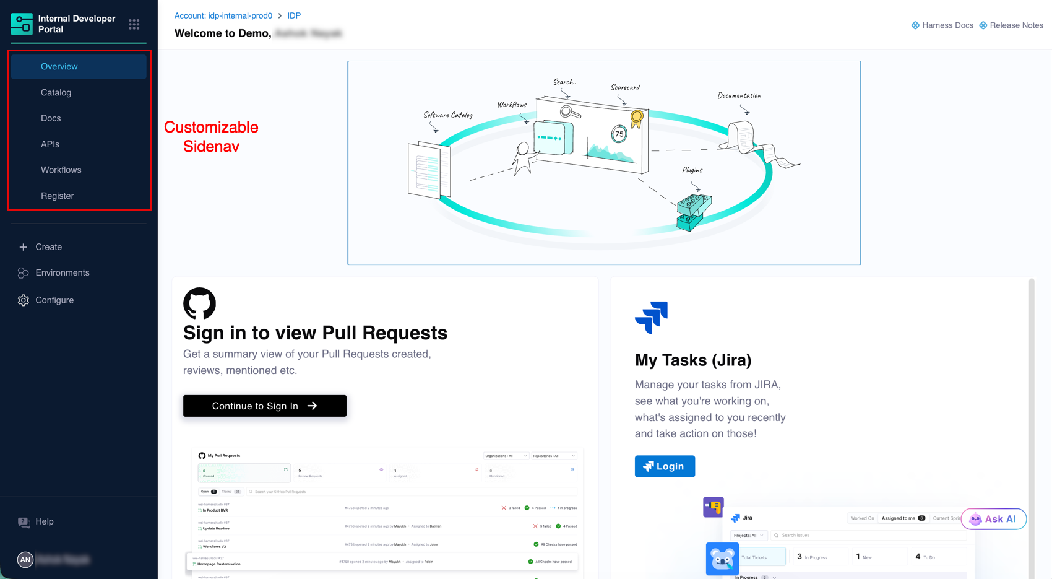The image size is (1052, 579).
Task: Click the Jira Login button
Action: point(665,466)
